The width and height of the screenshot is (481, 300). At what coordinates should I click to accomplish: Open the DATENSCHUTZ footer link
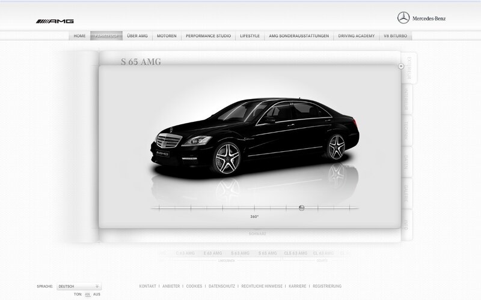[222, 286]
